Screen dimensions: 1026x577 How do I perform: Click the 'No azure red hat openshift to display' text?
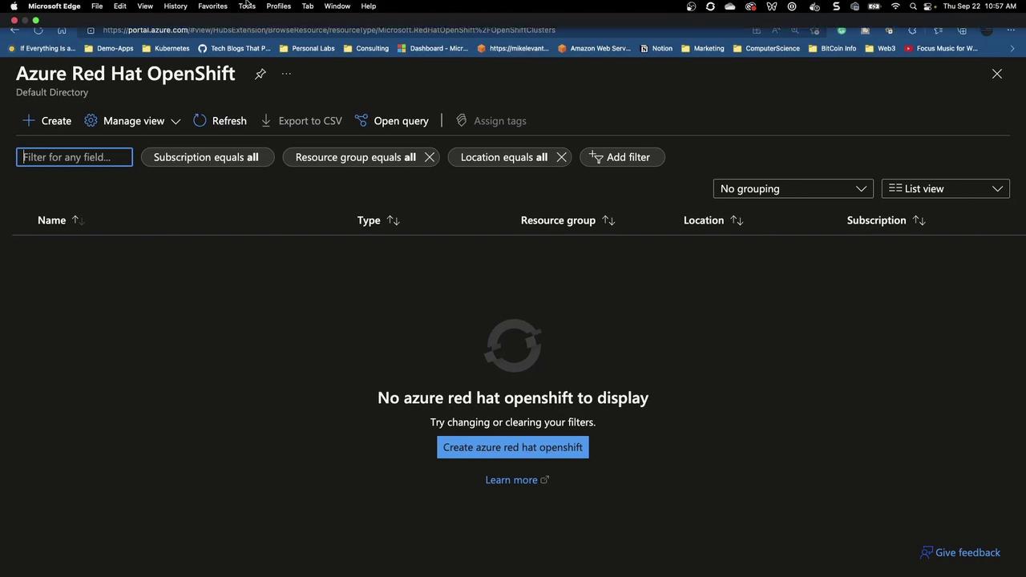coord(513,397)
